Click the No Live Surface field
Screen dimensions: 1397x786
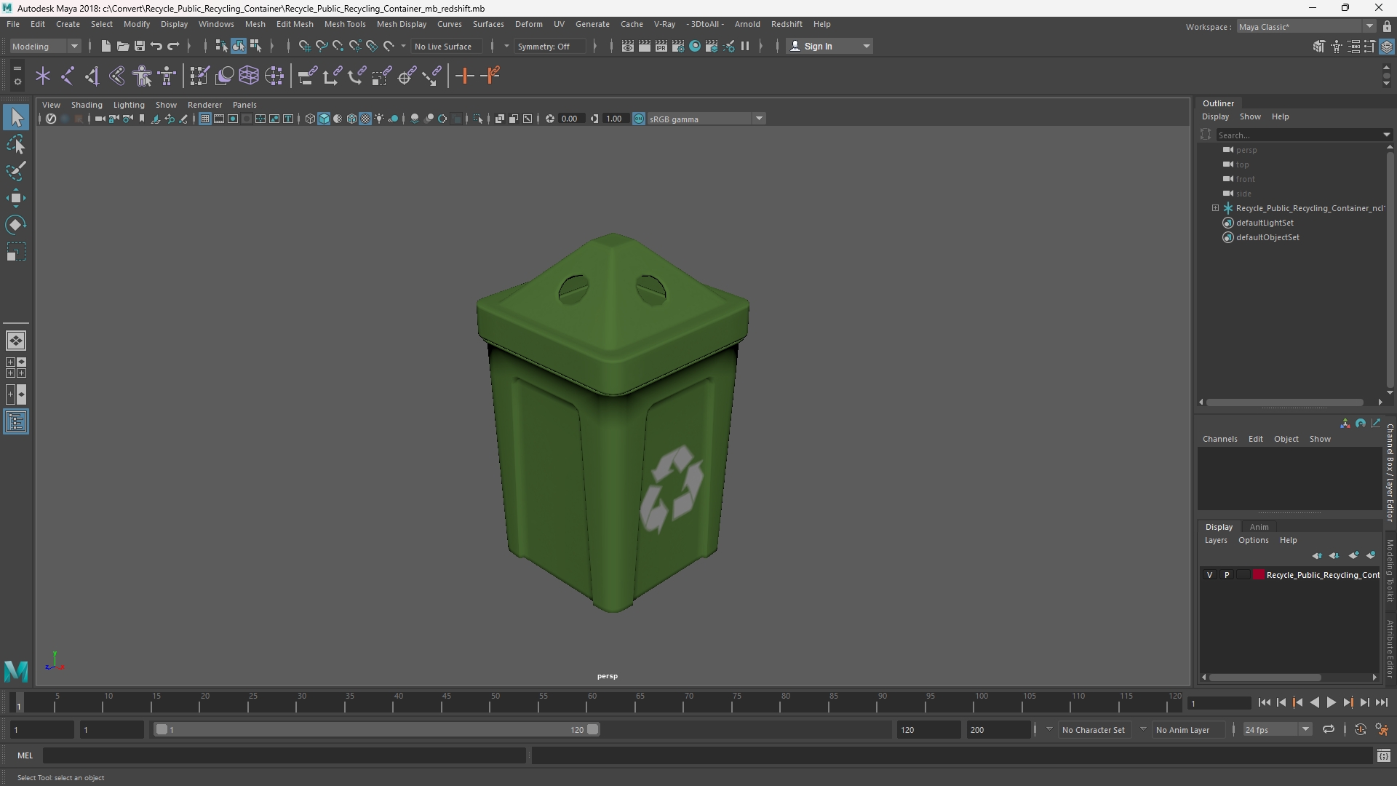[x=446, y=46]
